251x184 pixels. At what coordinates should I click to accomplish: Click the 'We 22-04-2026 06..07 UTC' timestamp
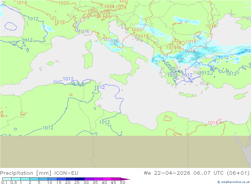point(184,173)
